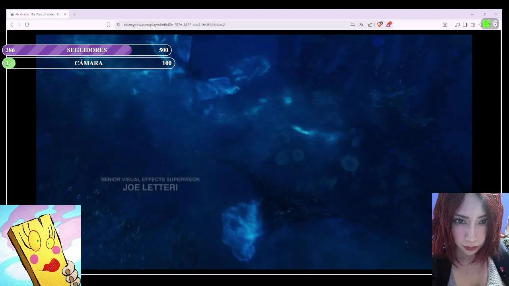The height and width of the screenshot is (286, 509).
Task: Bookmark this page with the bookmark icon
Action: pyautogui.click(x=108, y=25)
